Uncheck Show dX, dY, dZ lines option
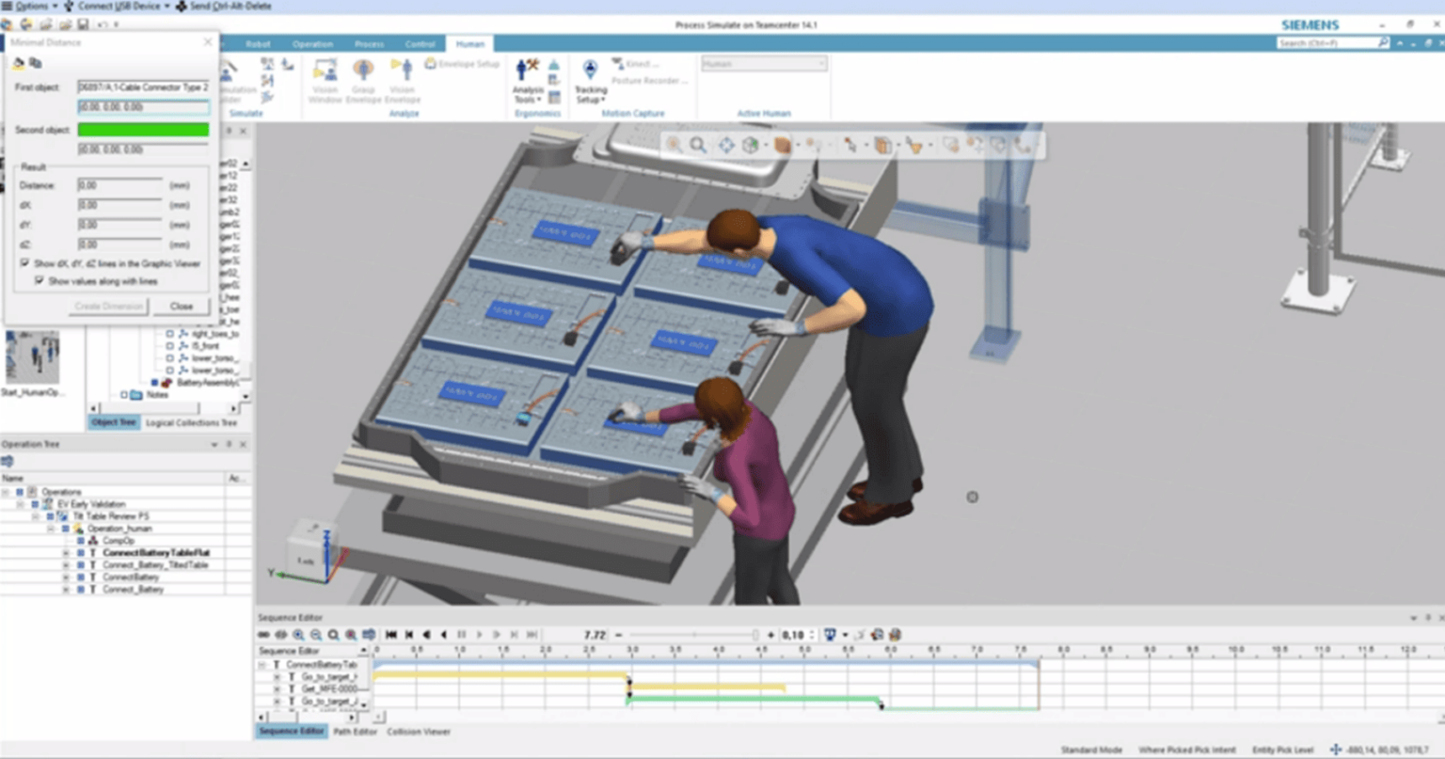This screenshot has width=1445, height=759. pos(25,264)
